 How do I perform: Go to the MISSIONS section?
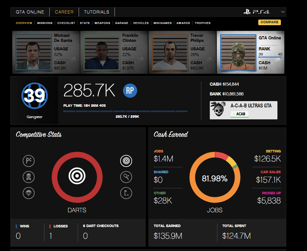pos(45,23)
